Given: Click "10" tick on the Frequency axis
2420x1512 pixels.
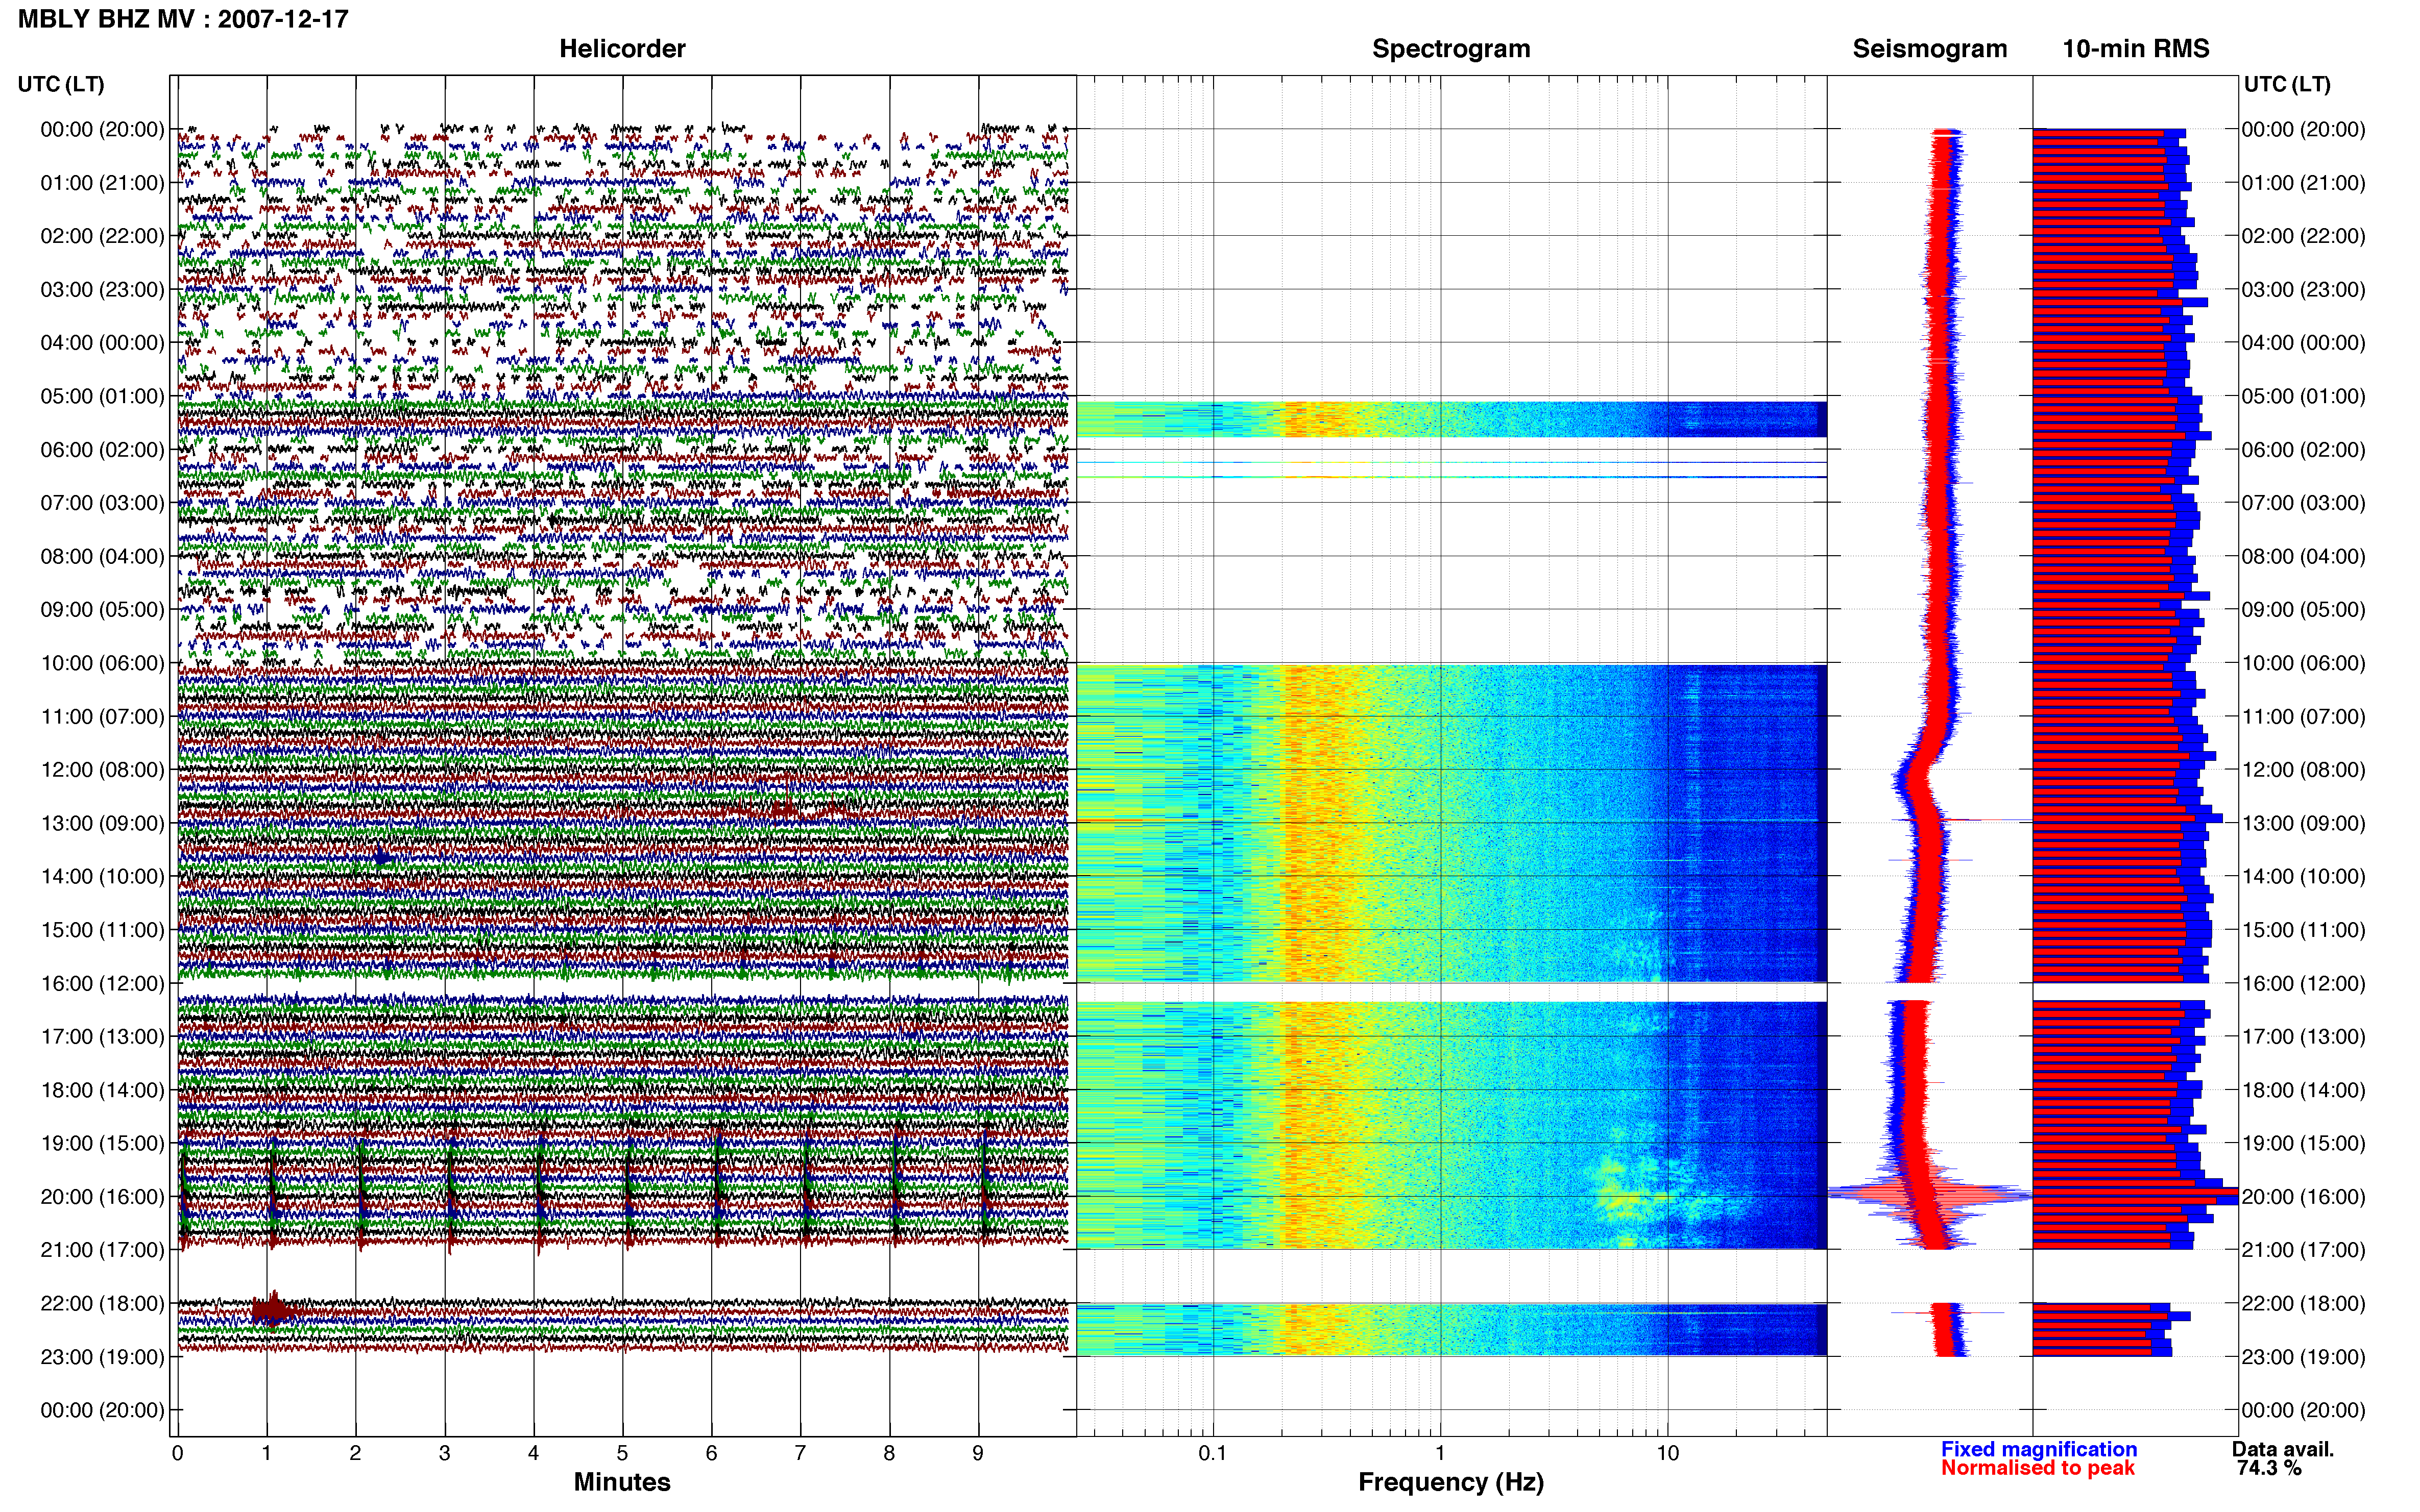Looking at the screenshot, I should tap(1667, 1453).
